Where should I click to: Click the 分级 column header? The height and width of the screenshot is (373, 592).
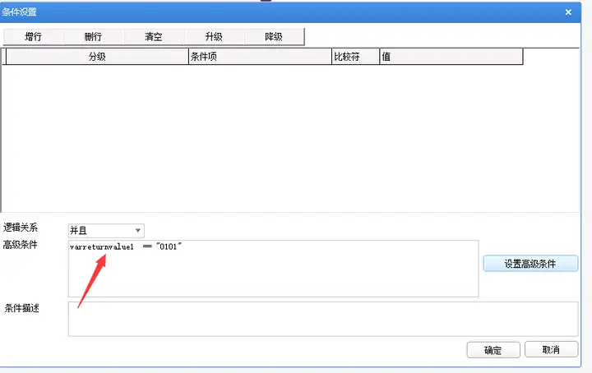[97, 57]
